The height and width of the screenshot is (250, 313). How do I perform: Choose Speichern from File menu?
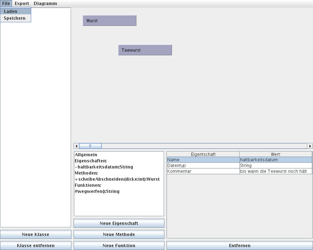point(15,18)
